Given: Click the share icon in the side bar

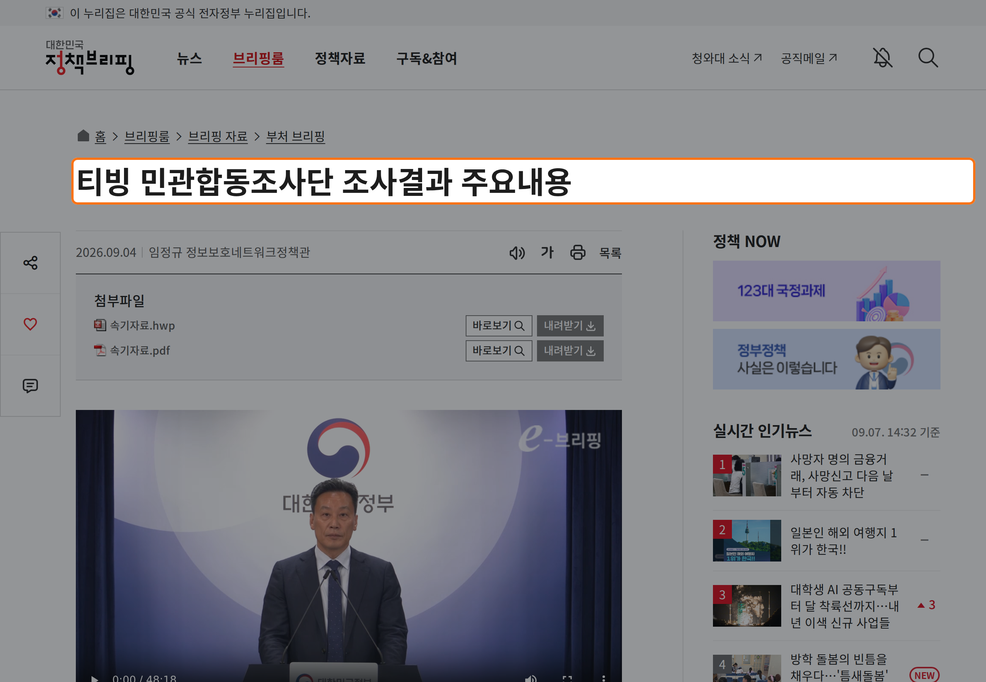Looking at the screenshot, I should (30, 263).
